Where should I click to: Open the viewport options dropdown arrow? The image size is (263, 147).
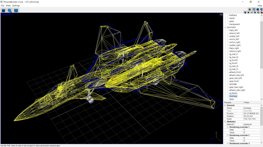click(221, 15)
